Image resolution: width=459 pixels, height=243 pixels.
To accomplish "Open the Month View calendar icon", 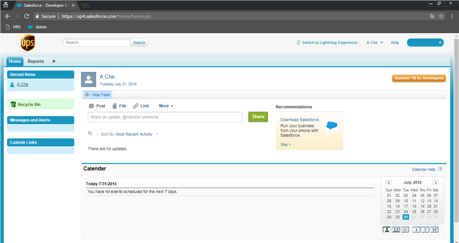I will (x=434, y=230).
